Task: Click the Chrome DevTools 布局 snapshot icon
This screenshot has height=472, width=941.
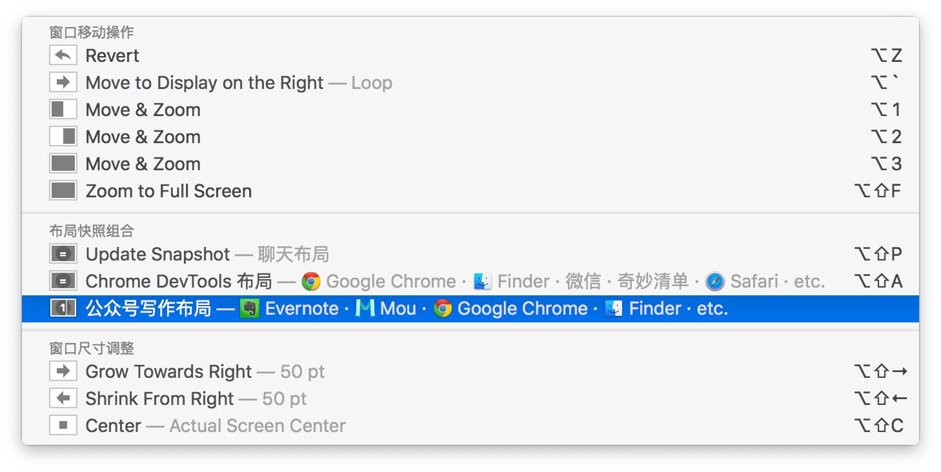Action: point(63,281)
